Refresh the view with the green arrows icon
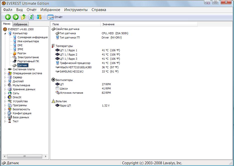Viewport: 234px width, 166px height. 31,17
